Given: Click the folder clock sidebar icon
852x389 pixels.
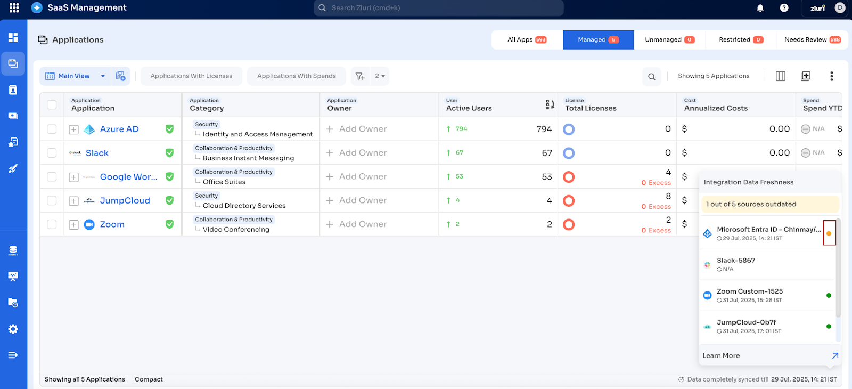Looking at the screenshot, I should pos(13,303).
